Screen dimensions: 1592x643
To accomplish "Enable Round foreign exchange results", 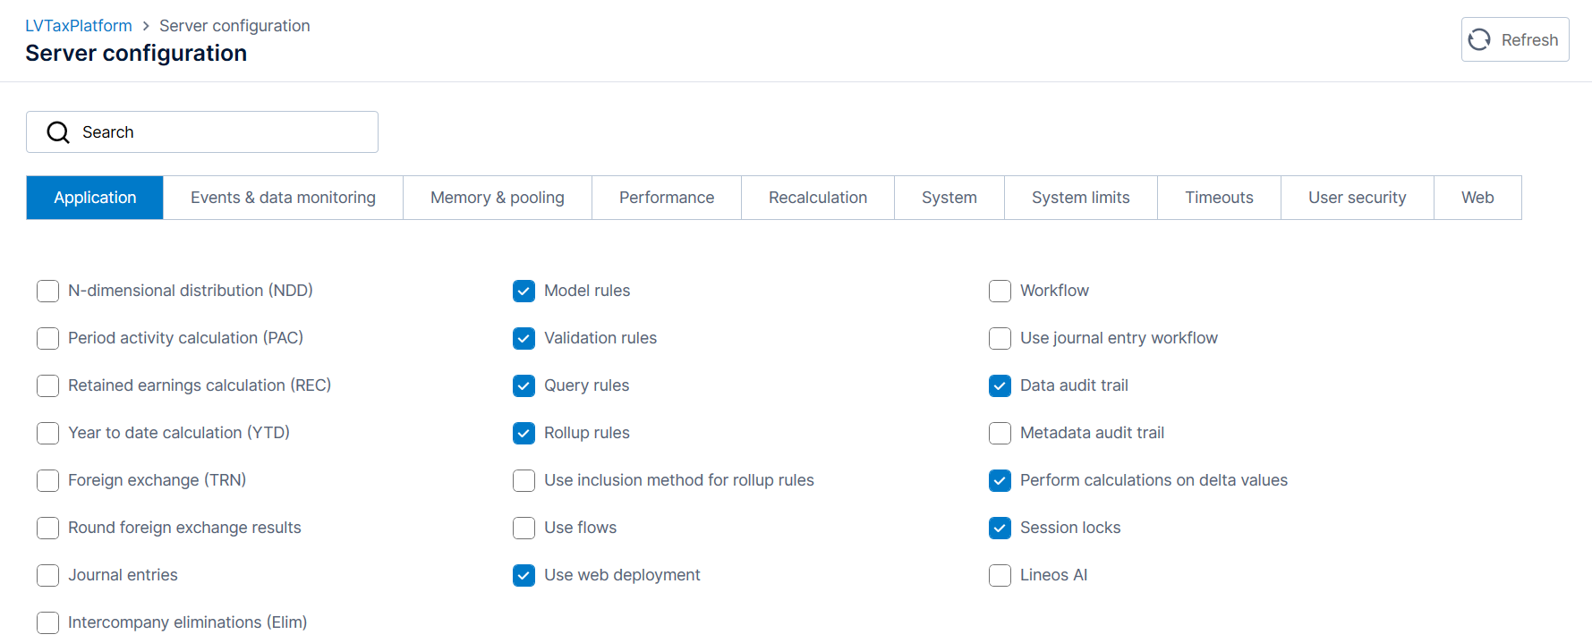I will (x=48, y=528).
